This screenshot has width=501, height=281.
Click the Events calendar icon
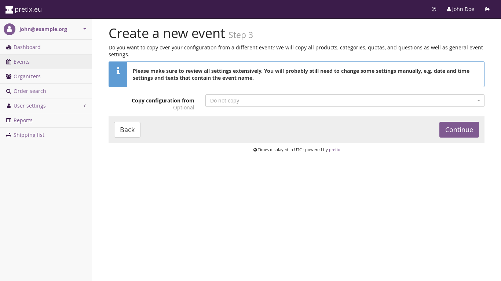click(9, 62)
